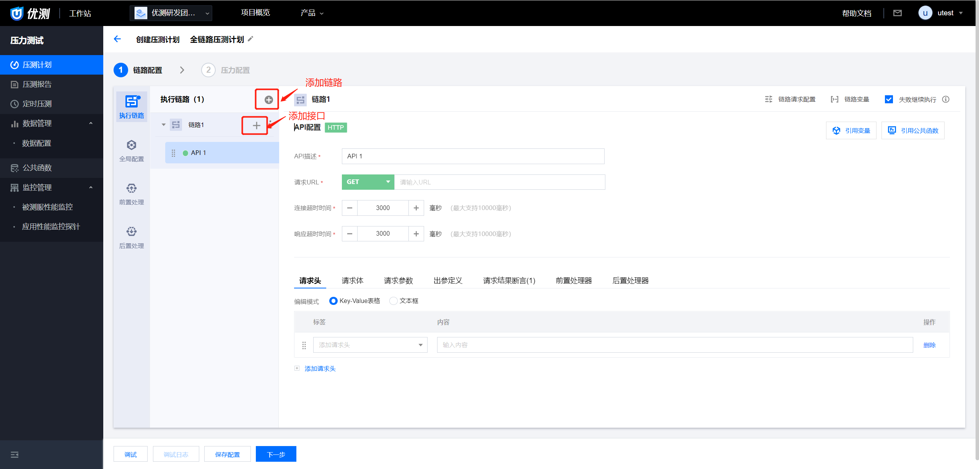Click the pencil icon to rename plan
This screenshot has height=469, width=979.
(x=251, y=39)
